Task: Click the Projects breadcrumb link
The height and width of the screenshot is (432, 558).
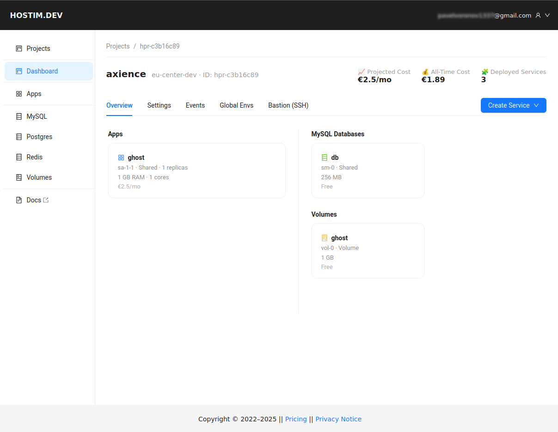Action: 118,46
